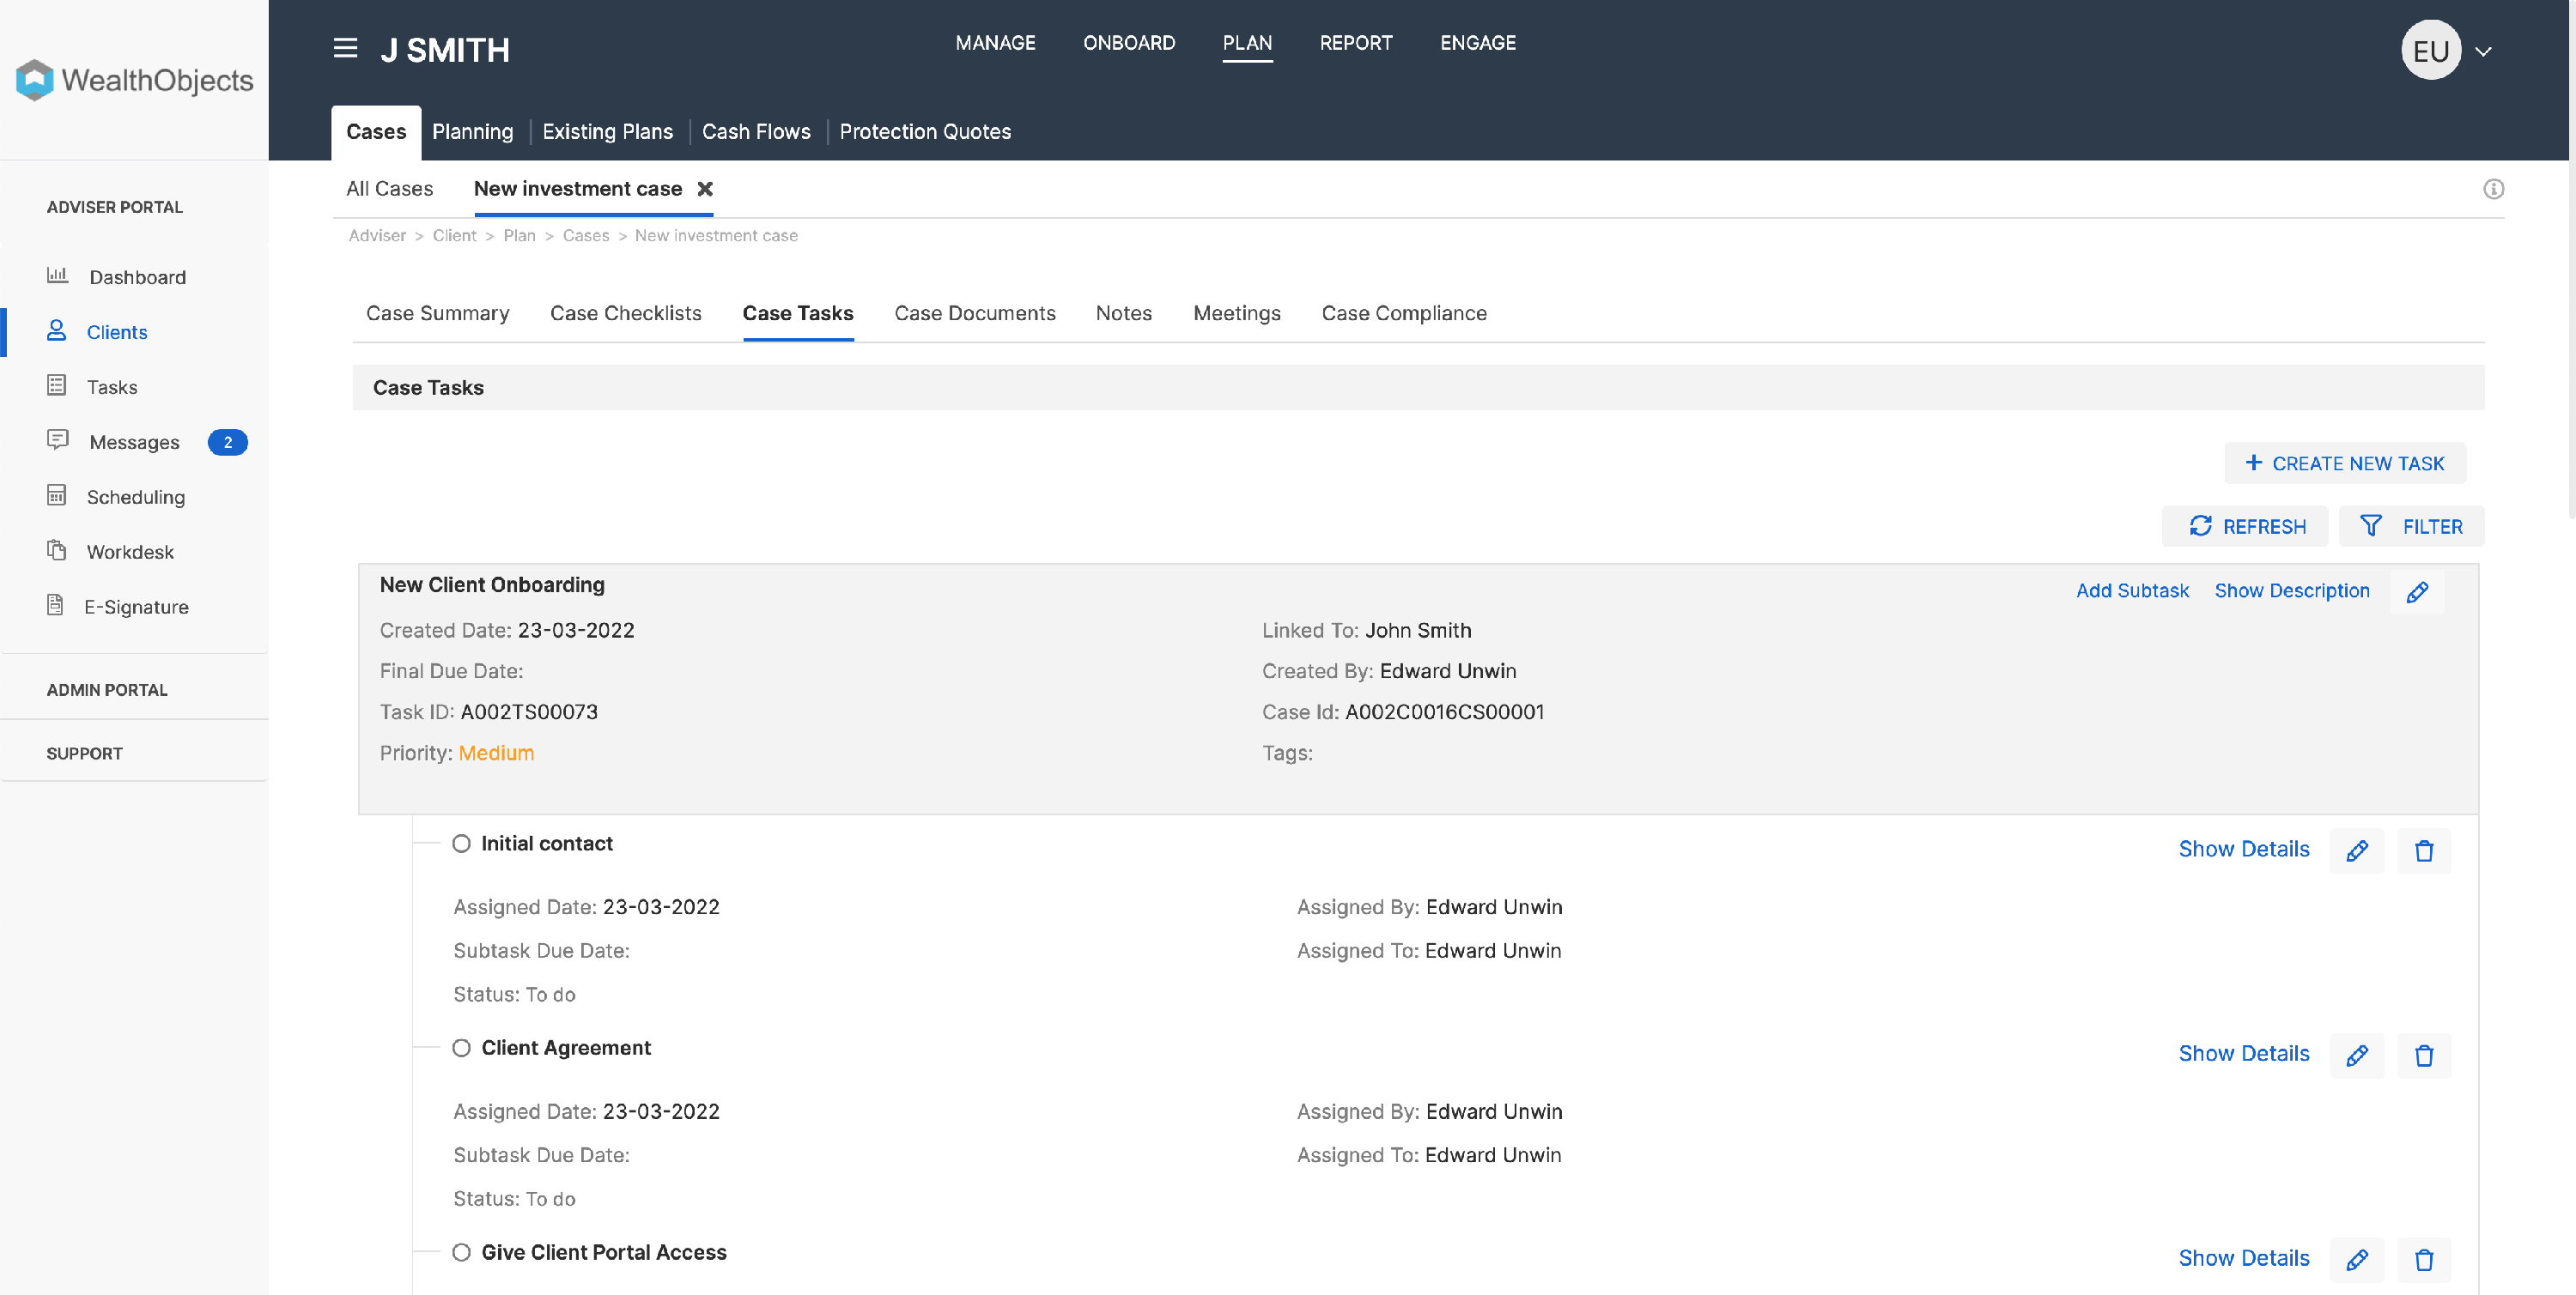Refresh the case tasks list
This screenshot has height=1295, width=2576.
click(2246, 527)
